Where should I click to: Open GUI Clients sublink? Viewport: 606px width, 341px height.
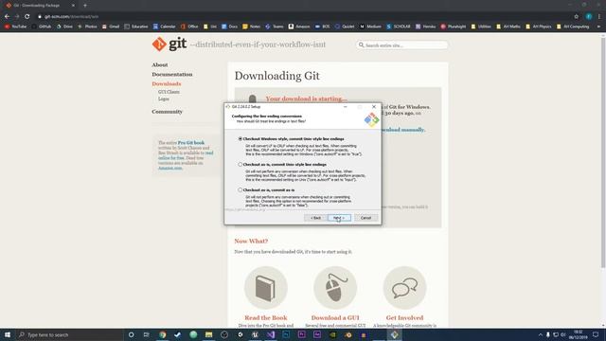click(x=169, y=92)
